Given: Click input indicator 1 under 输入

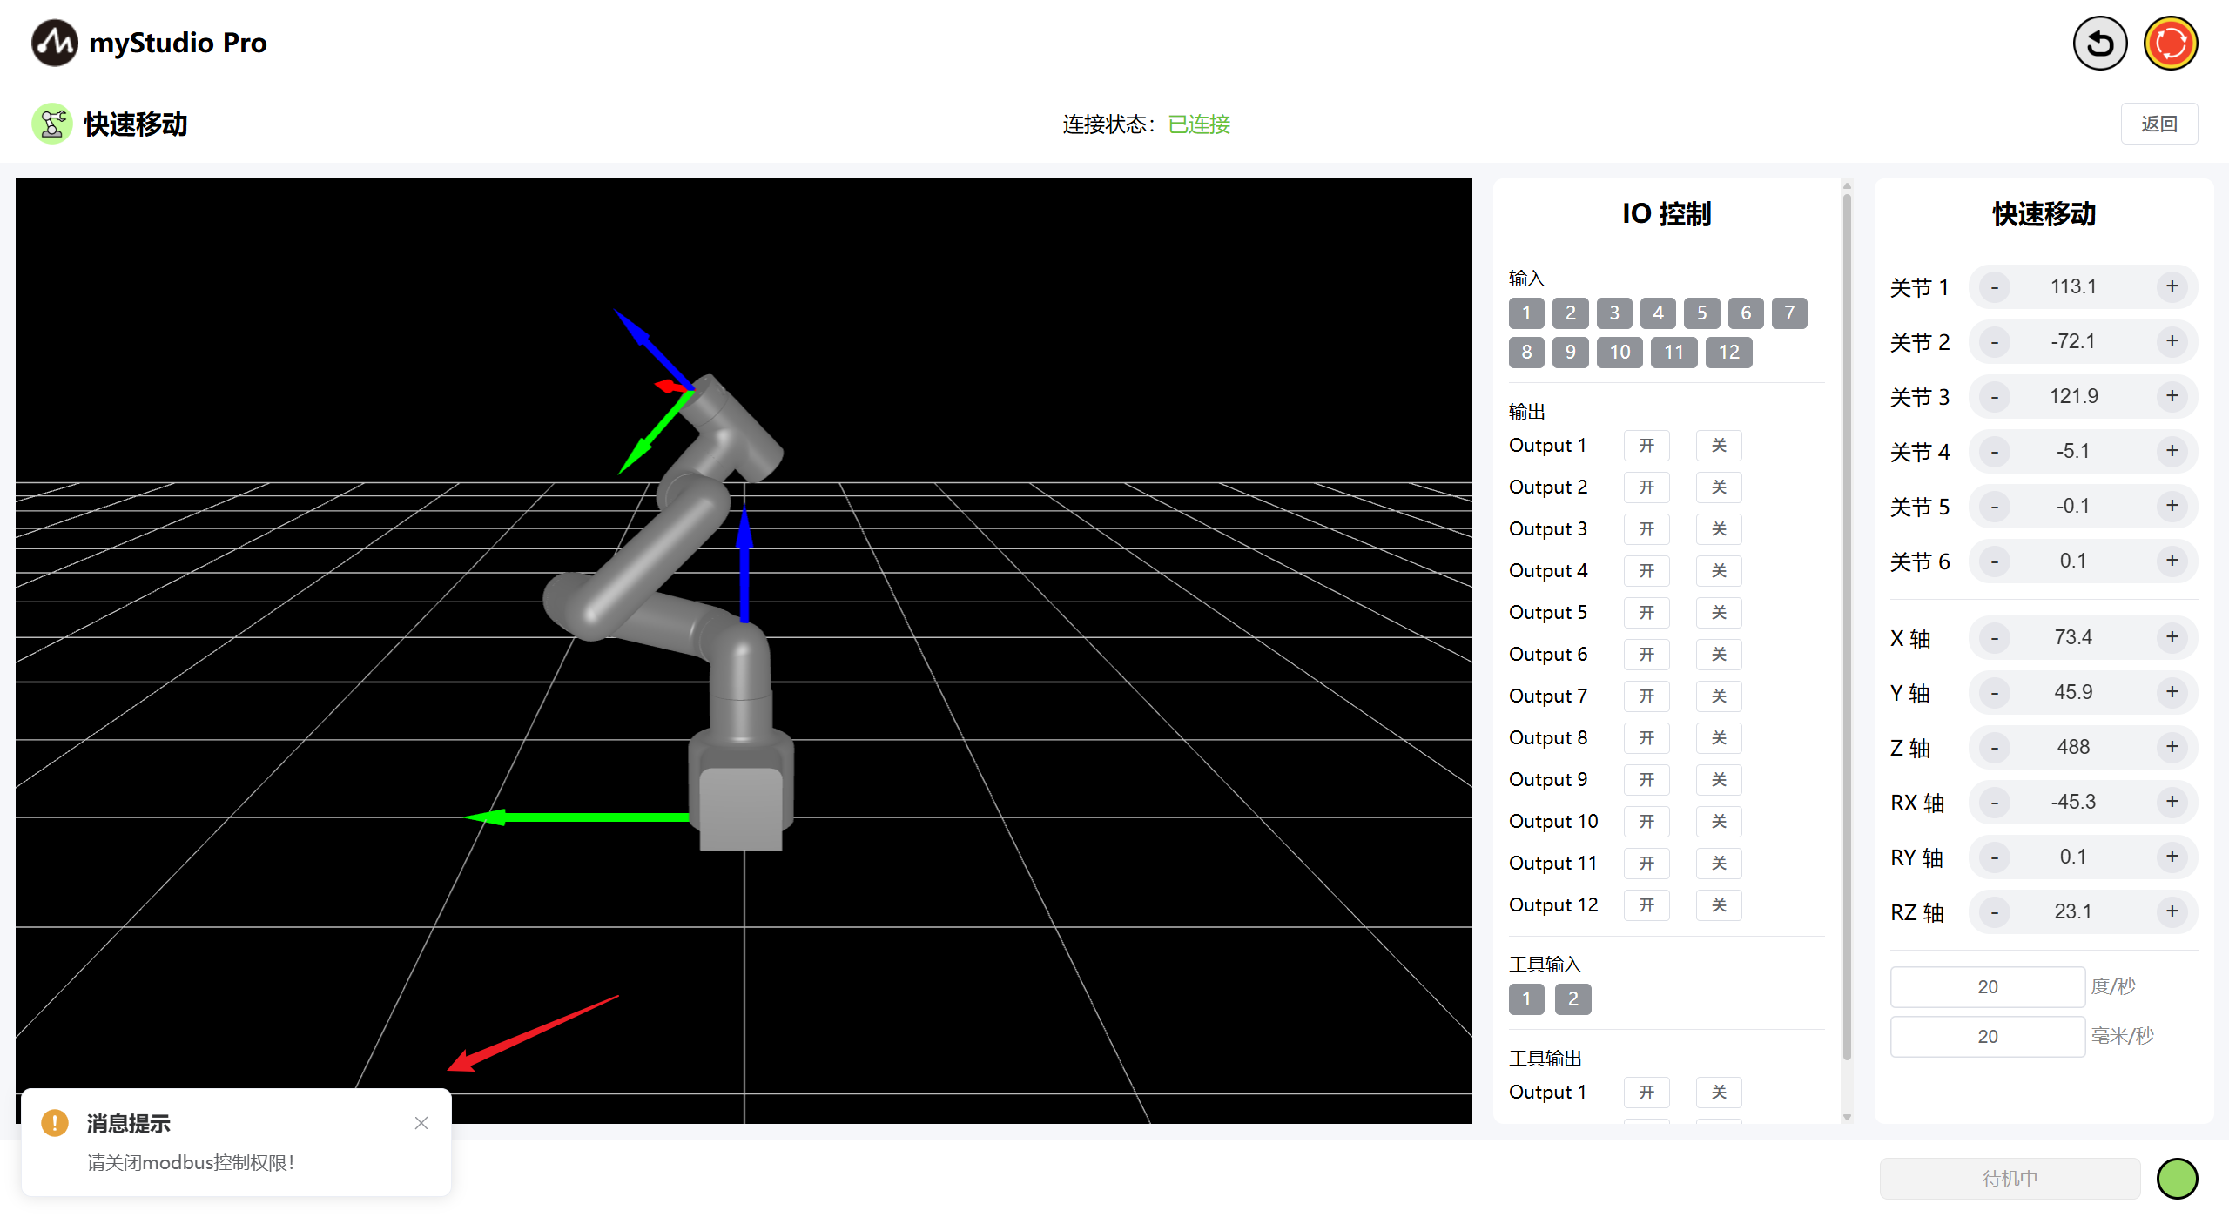Looking at the screenshot, I should (1526, 313).
